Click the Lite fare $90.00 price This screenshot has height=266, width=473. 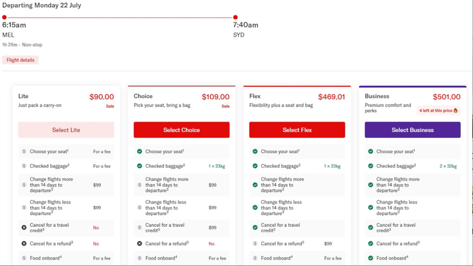[x=102, y=97]
